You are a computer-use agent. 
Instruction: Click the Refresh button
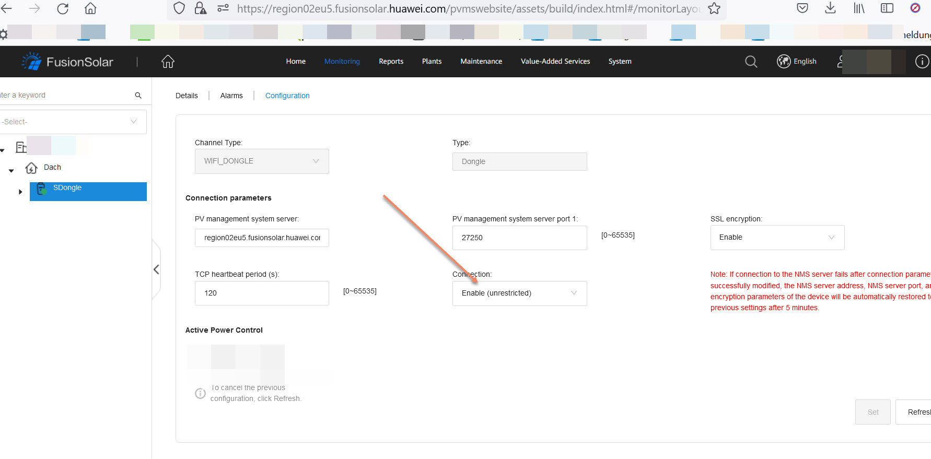(x=914, y=412)
